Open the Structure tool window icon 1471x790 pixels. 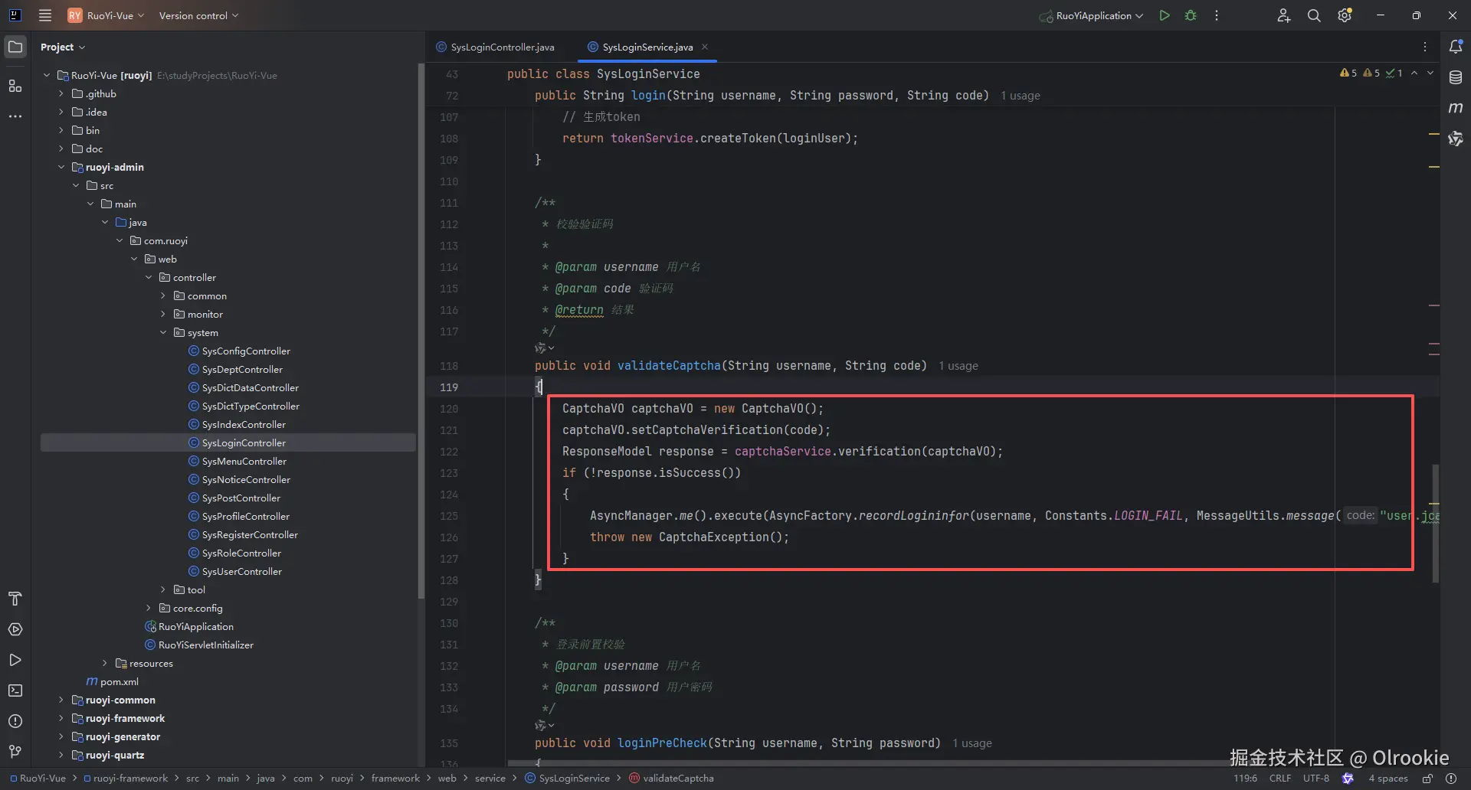[x=15, y=86]
